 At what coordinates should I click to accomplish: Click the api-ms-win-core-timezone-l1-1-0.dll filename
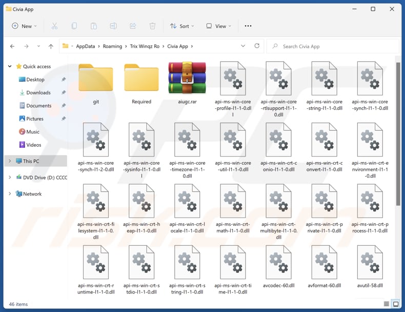point(187,169)
